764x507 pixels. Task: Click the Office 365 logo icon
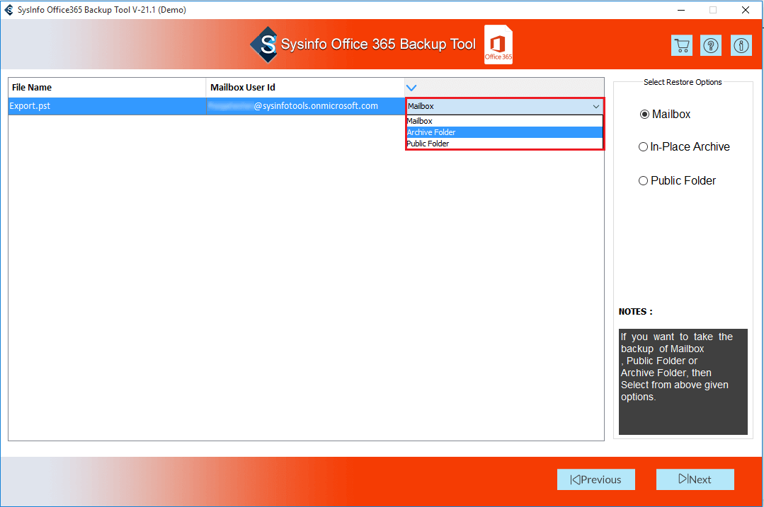click(x=498, y=46)
